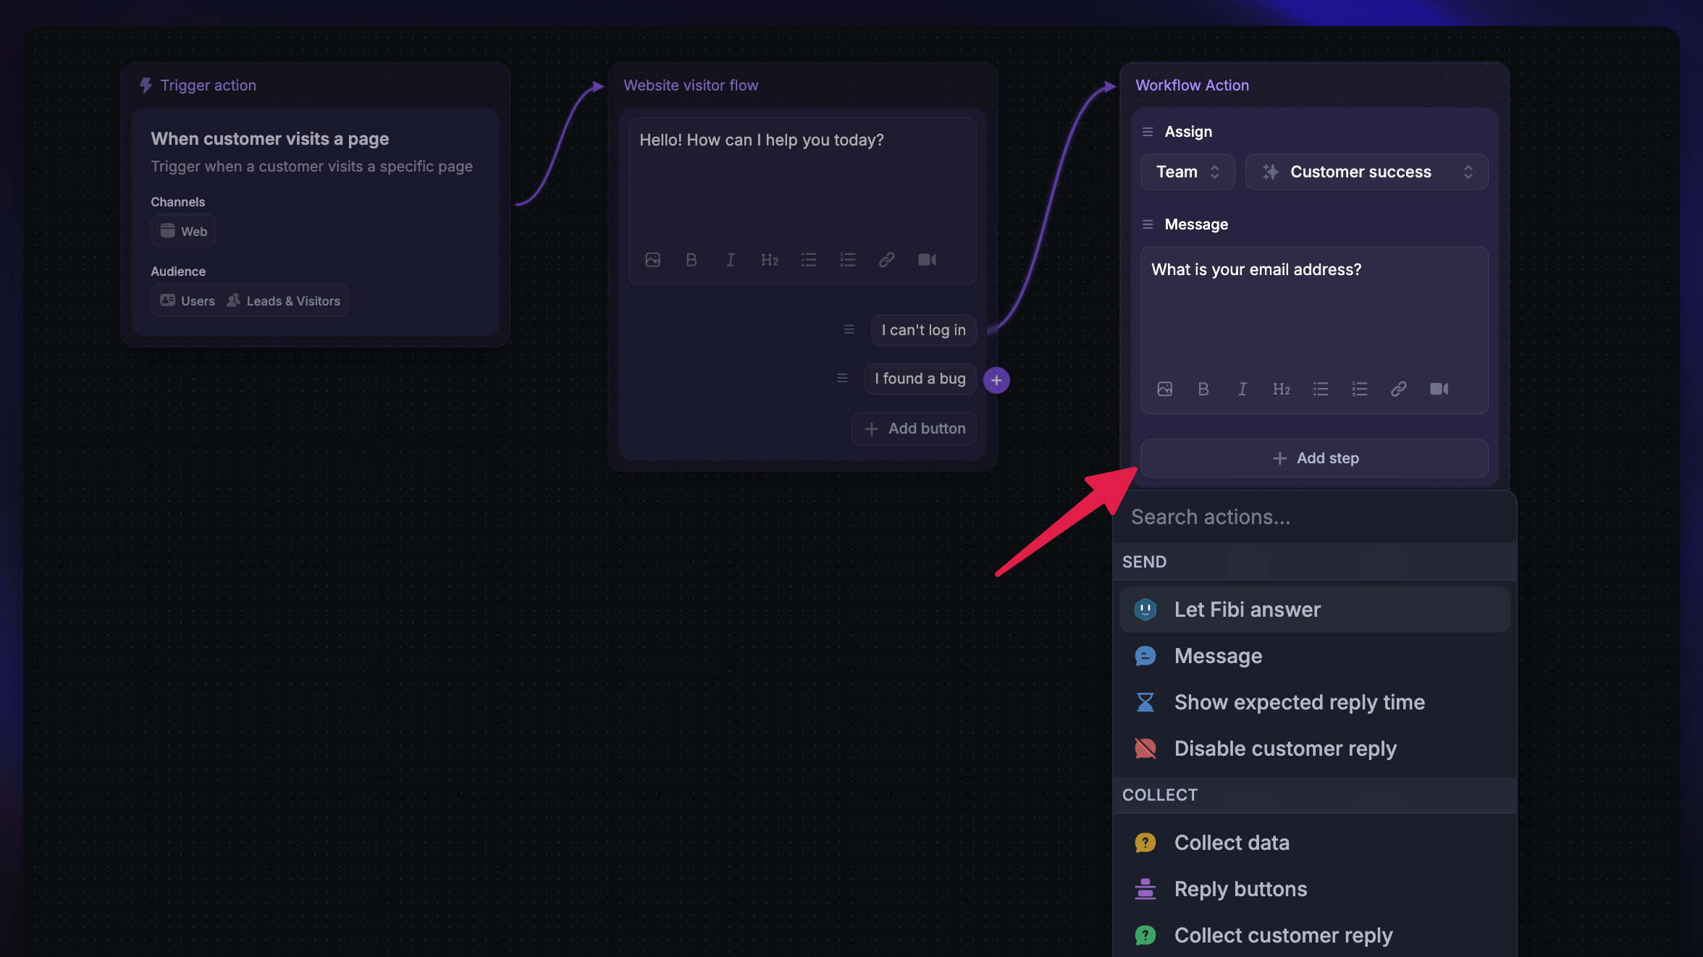
Task: Click link icon in Website visitor flow editor
Action: coord(886,260)
